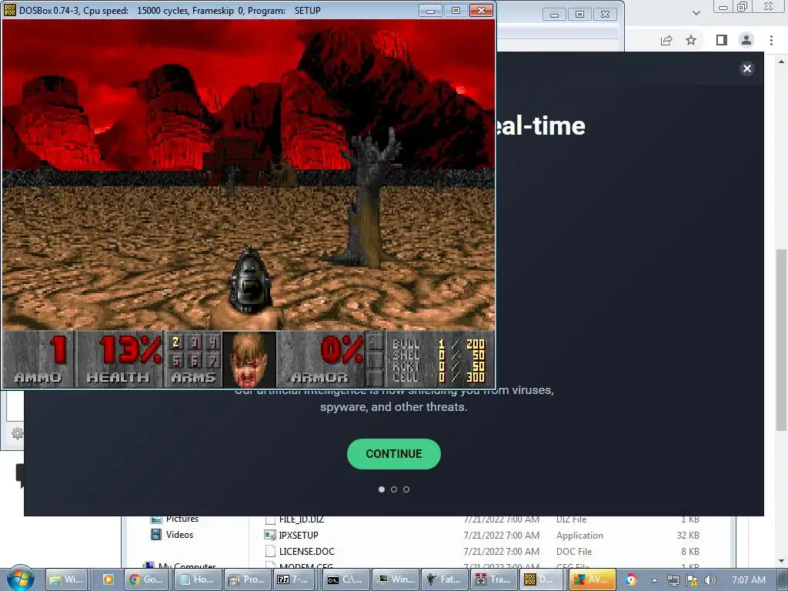Bookmark this page with the star icon
The height and width of the screenshot is (591, 788).
tap(691, 40)
